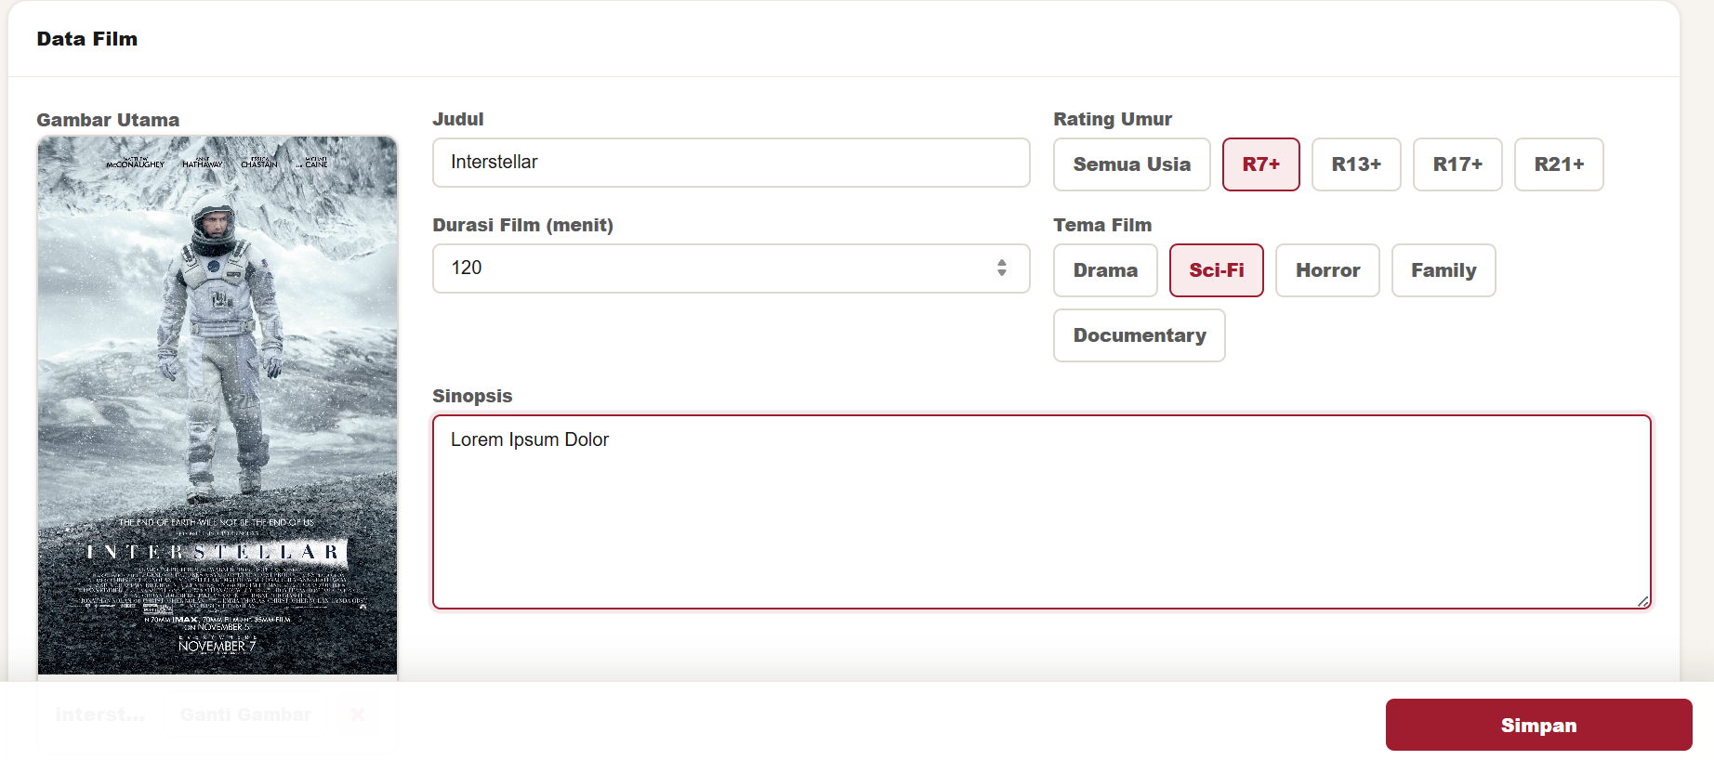The width and height of the screenshot is (1714, 760).
Task: Click the Gambar Utama label
Action: (108, 120)
